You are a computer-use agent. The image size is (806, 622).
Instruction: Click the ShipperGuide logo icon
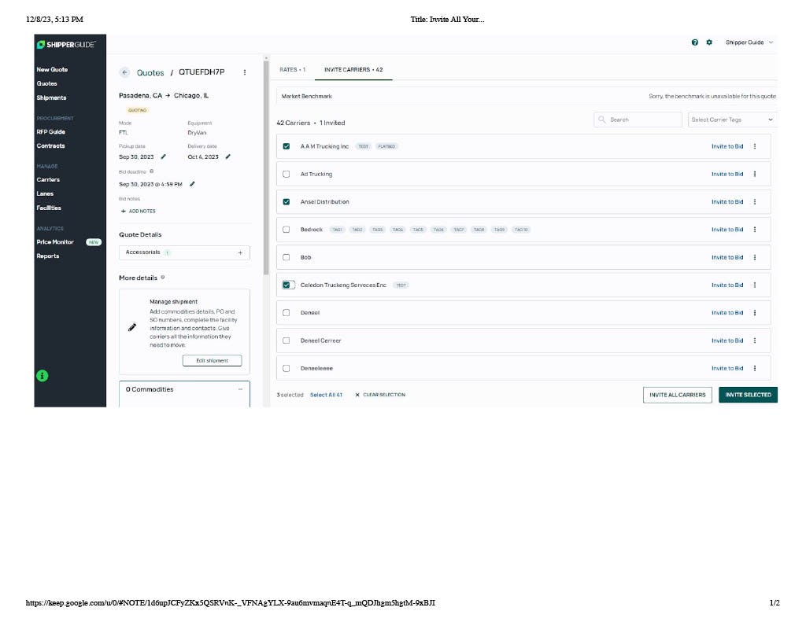tap(41, 44)
